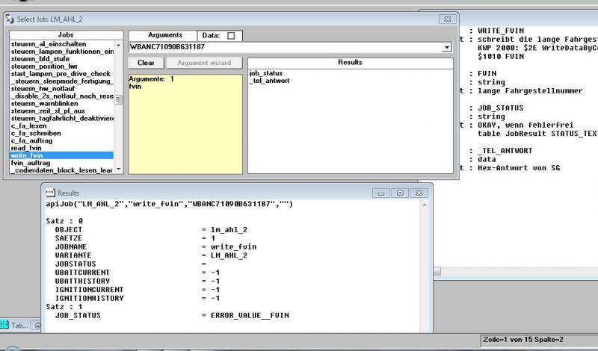Screen dimensions: 598x351
Task: Close the Results window
Action: pos(416,193)
